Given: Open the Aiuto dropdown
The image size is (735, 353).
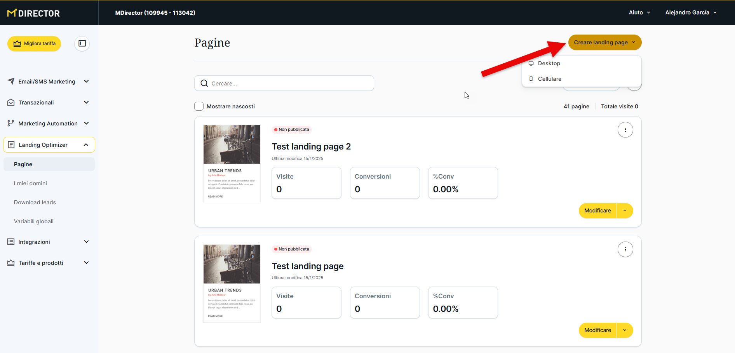Looking at the screenshot, I should [639, 12].
